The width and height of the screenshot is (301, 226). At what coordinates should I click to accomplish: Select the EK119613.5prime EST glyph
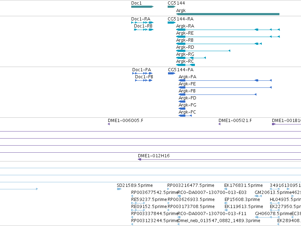tap(226, 210)
